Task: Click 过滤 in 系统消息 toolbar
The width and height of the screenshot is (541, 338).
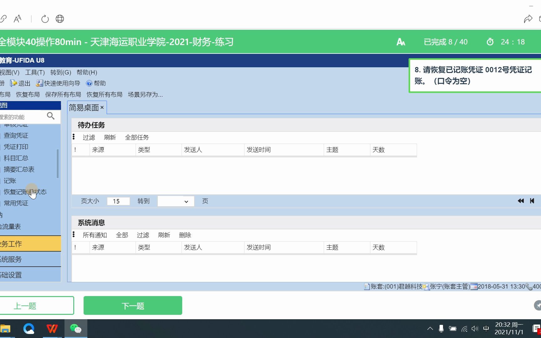Action: pyautogui.click(x=143, y=235)
